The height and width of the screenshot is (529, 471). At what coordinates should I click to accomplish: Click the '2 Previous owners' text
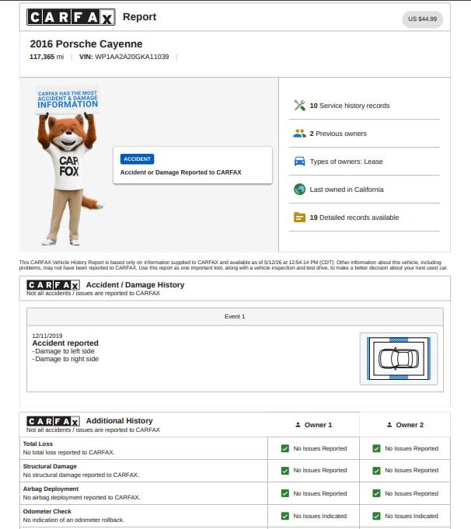pos(338,134)
